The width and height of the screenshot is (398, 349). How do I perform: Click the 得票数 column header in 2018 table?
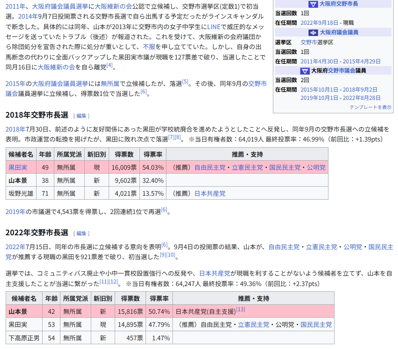124,155
